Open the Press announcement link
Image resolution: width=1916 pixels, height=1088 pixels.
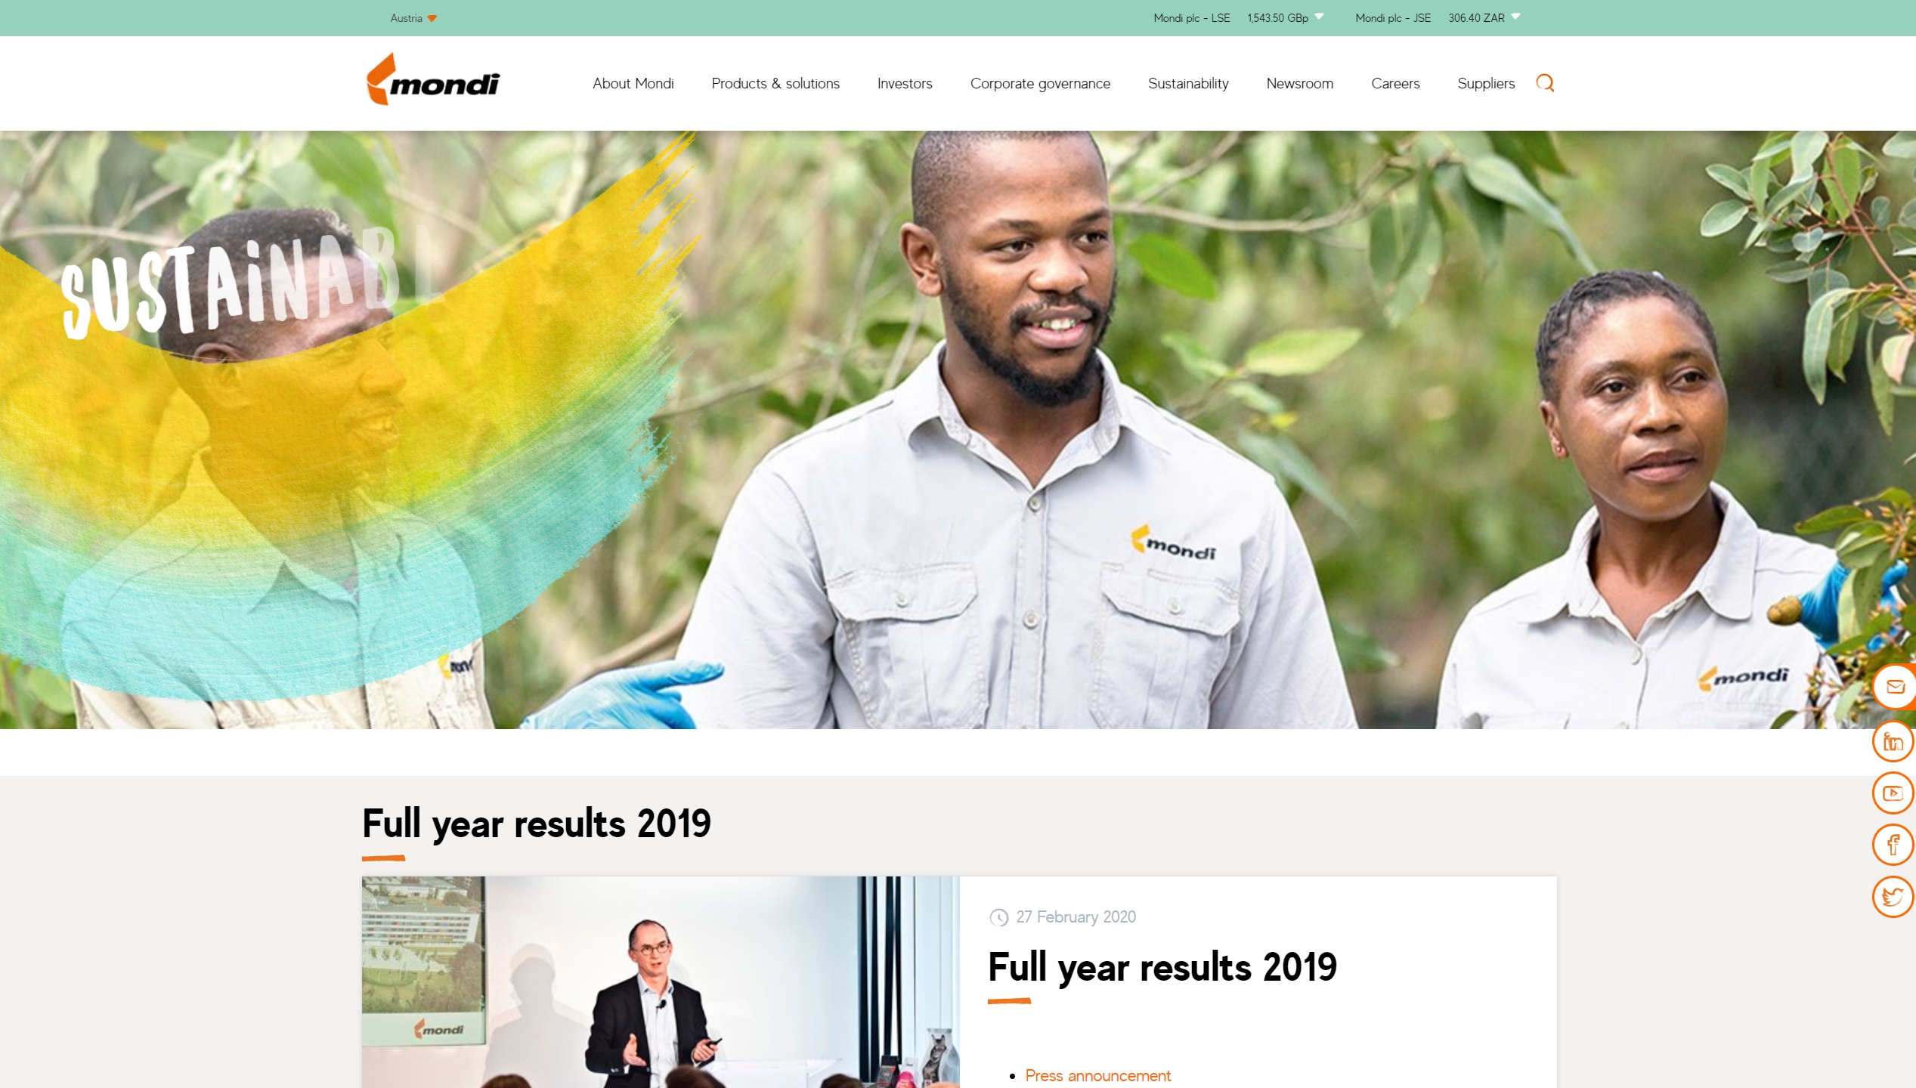click(1097, 1075)
